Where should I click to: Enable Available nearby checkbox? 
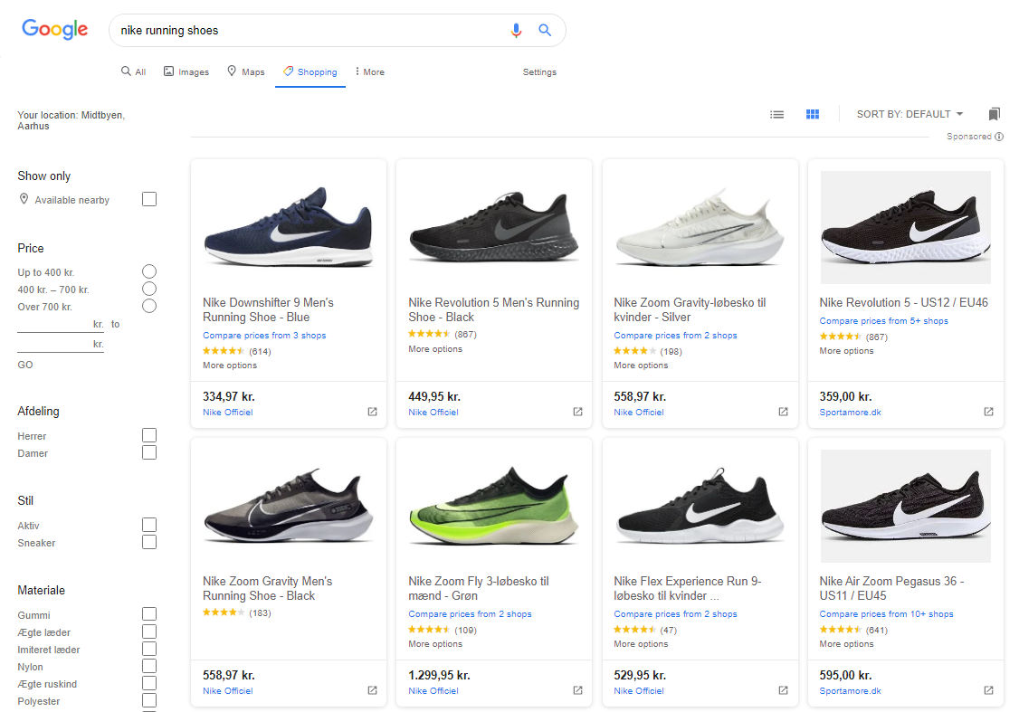point(149,199)
